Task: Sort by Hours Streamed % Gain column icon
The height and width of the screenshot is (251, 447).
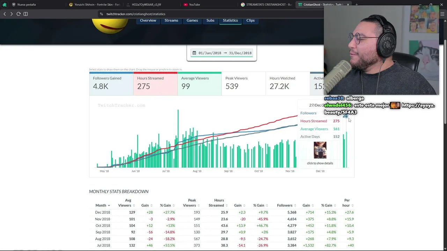Action: pyautogui.click(x=267, y=206)
